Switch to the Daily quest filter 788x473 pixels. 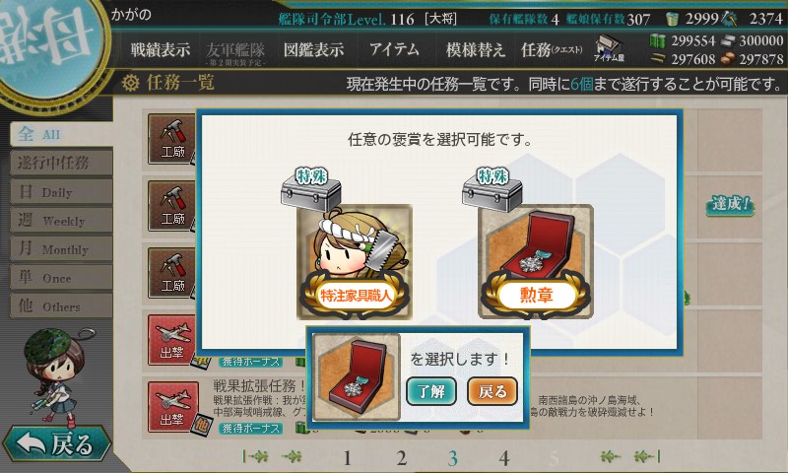pyautogui.click(x=61, y=191)
